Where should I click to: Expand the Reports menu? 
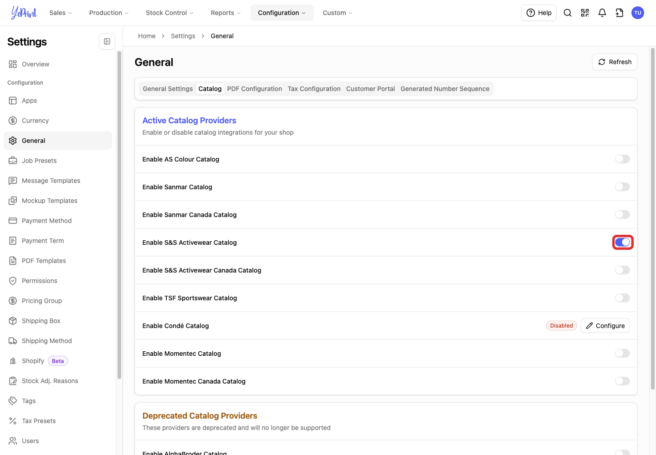[x=225, y=13]
